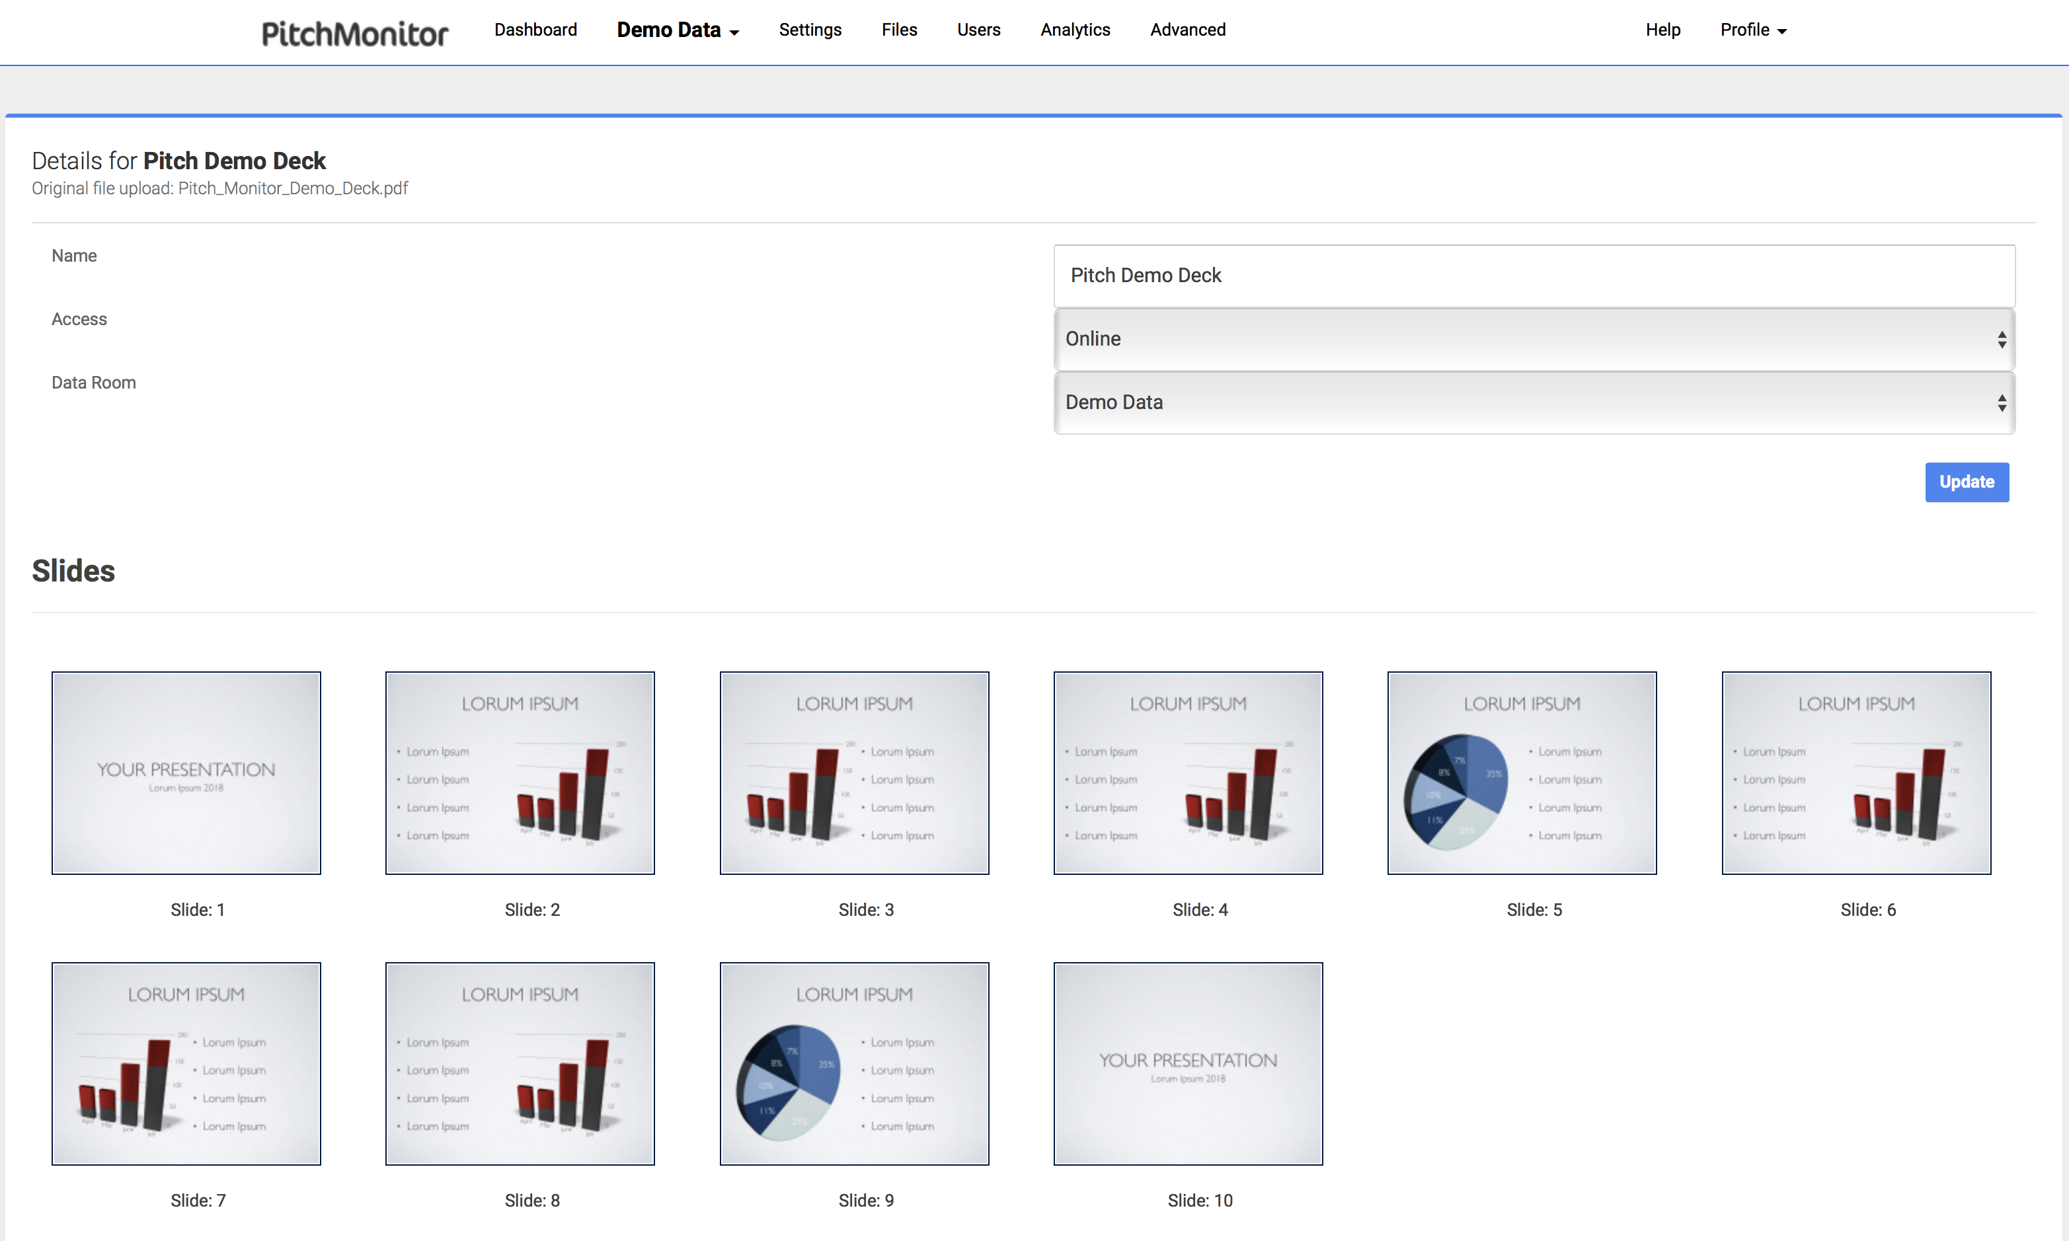
Task: Open the Slide 2 thumbnail
Action: [x=520, y=772]
